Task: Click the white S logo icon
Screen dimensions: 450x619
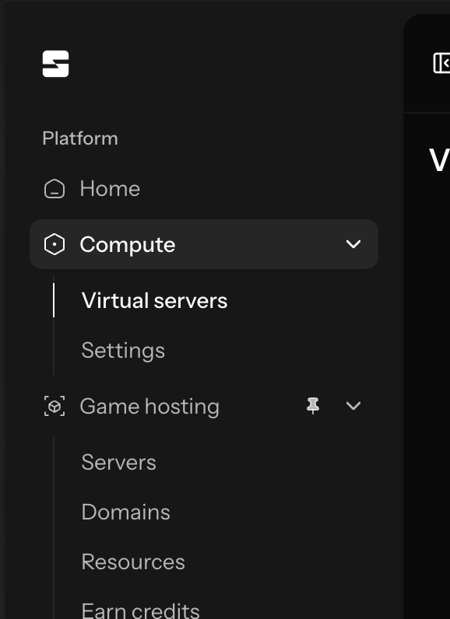Action: click(x=56, y=64)
